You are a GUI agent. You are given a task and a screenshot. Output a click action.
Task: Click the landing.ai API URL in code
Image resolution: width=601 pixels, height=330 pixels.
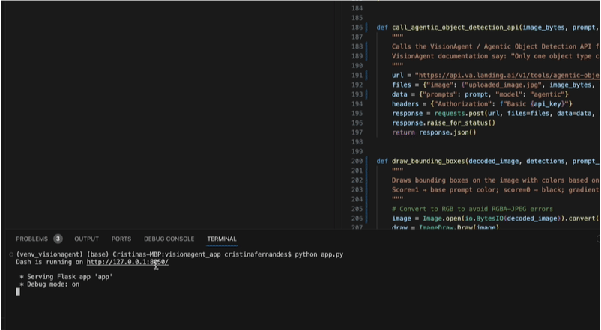coord(508,76)
